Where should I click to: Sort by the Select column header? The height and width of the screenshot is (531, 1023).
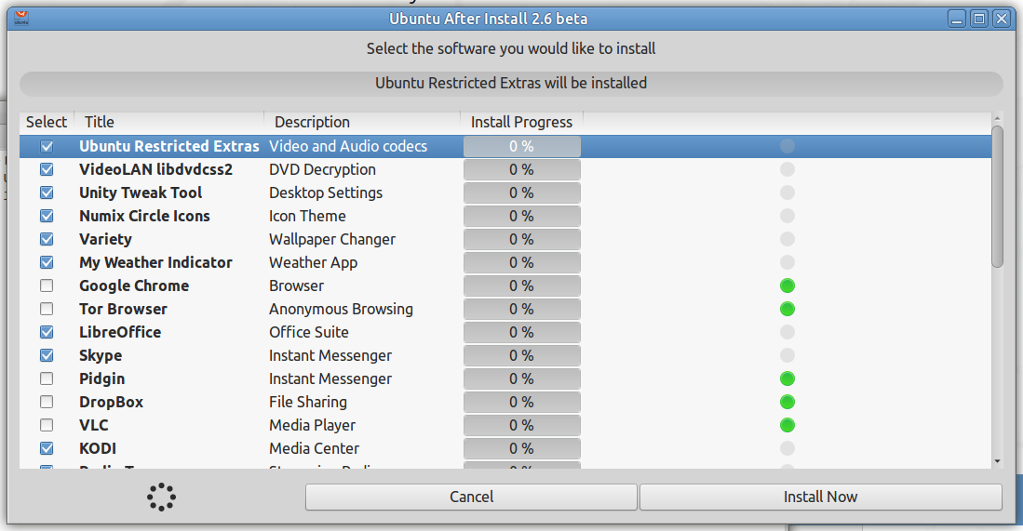[47, 122]
